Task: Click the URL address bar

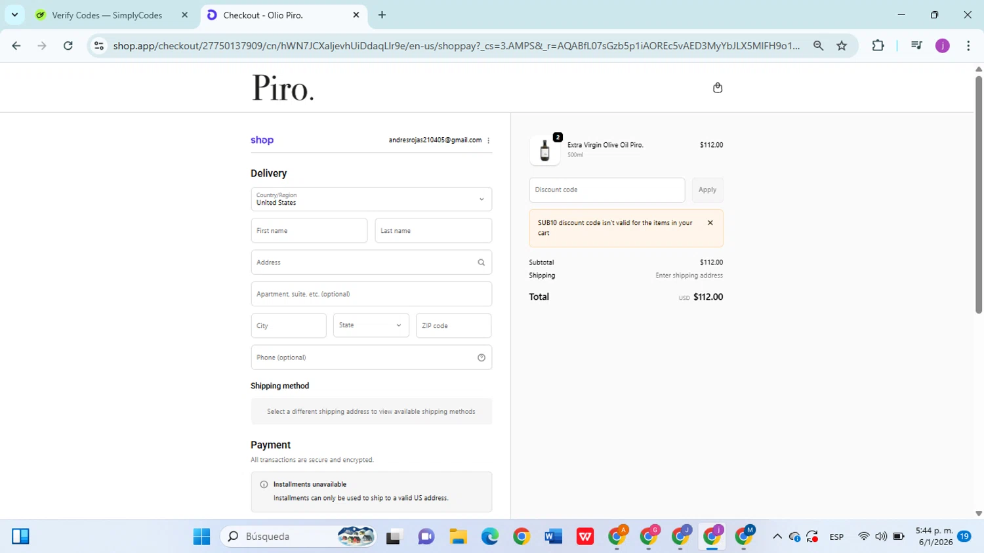Action: (456, 45)
